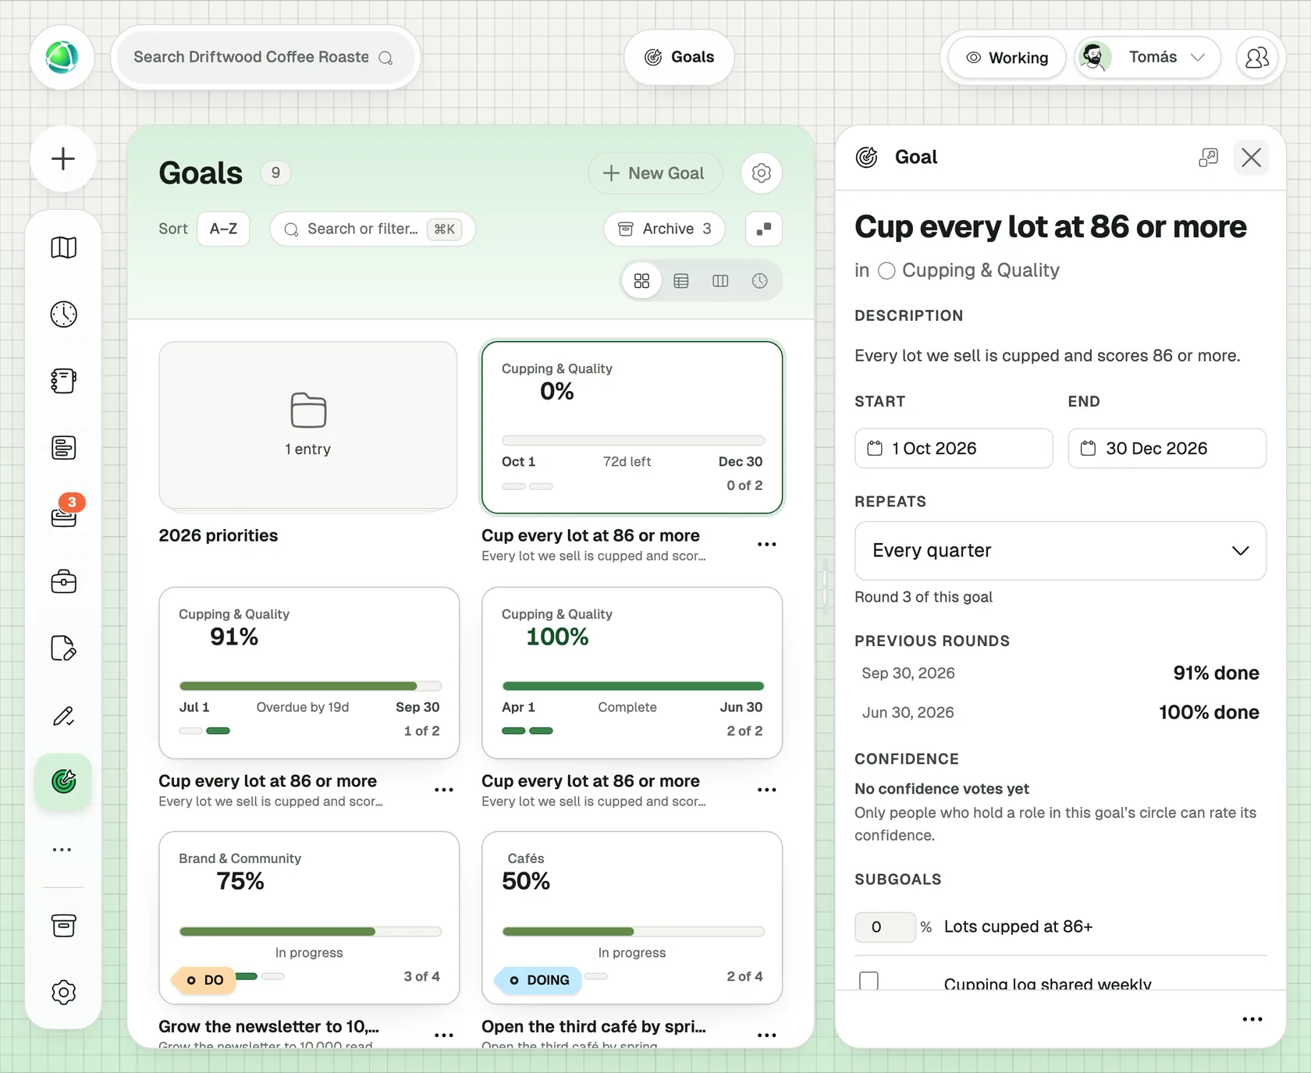This screenshot has height=1073, width=1311.
Task: Open the Tomás user dropdown
Action: pos(1147,57)
